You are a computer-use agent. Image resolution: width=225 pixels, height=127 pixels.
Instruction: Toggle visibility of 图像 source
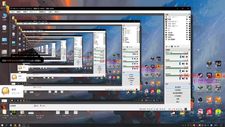pos(187,19)
